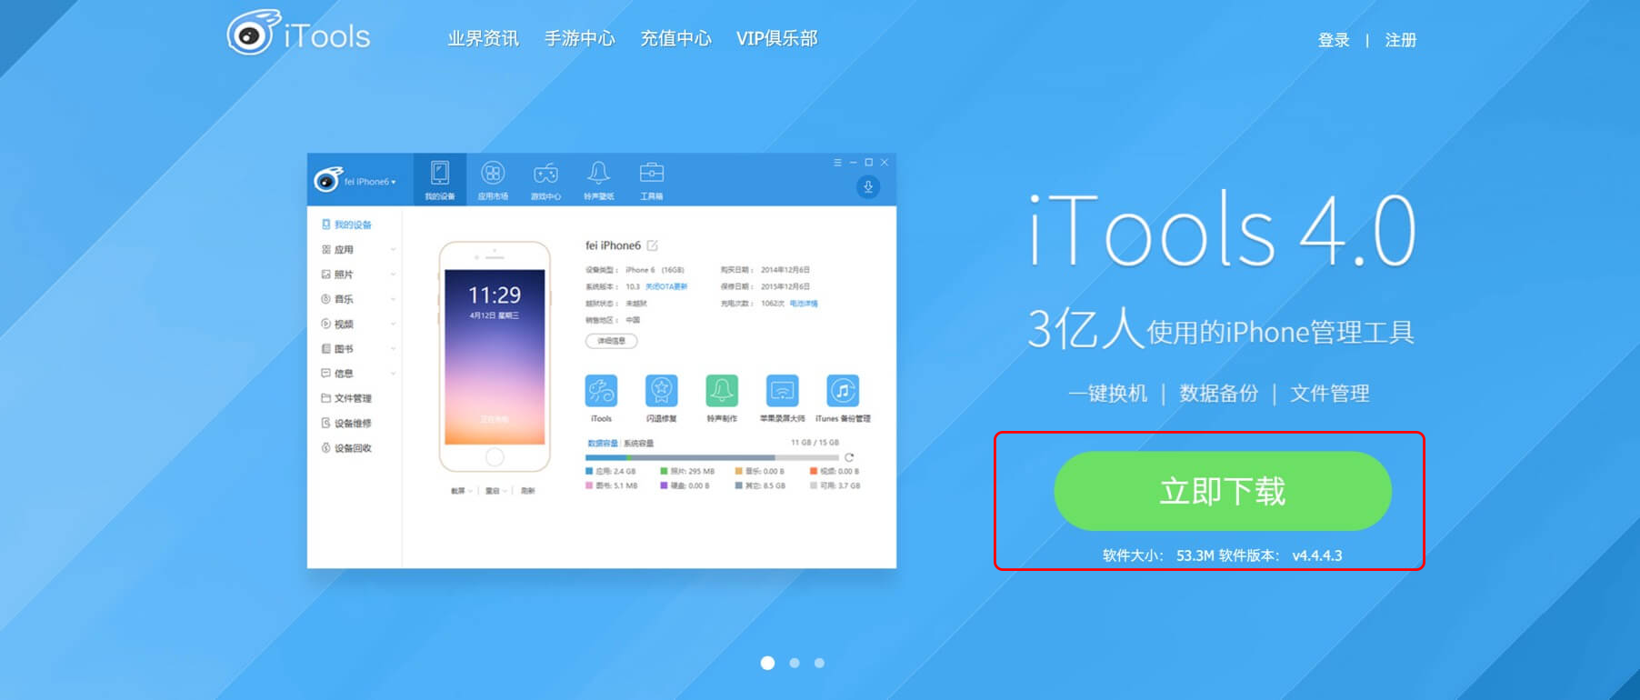This screenshot has height=700, width=1640.
Task: Click the 照片 photos sidebar icon
Action: 325,274
